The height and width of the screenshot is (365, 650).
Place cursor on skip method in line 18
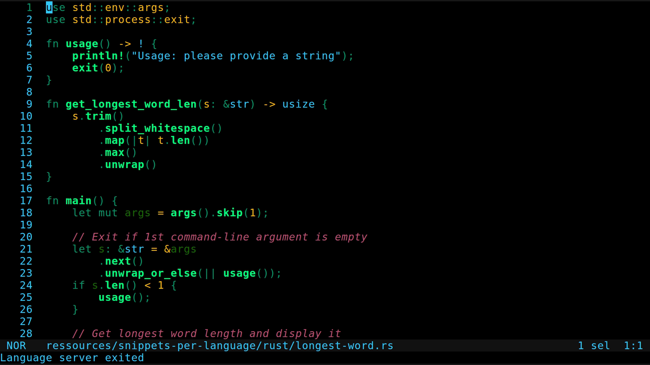pos(230,213)
